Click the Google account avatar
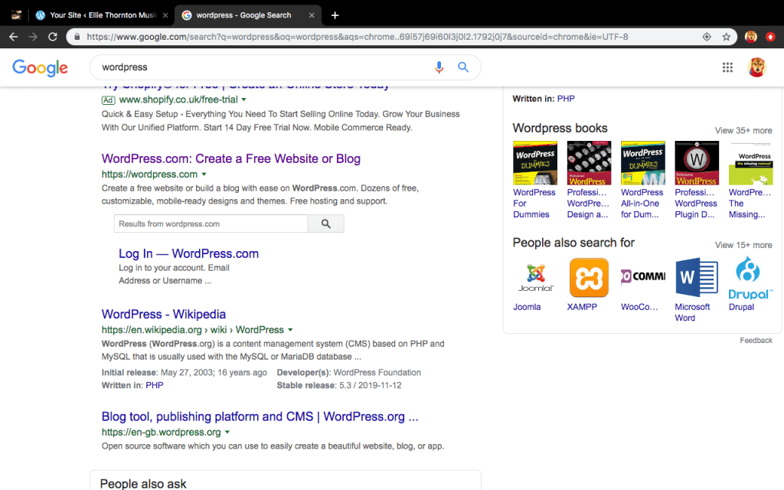Screen dimensions: 784x490 756,67
